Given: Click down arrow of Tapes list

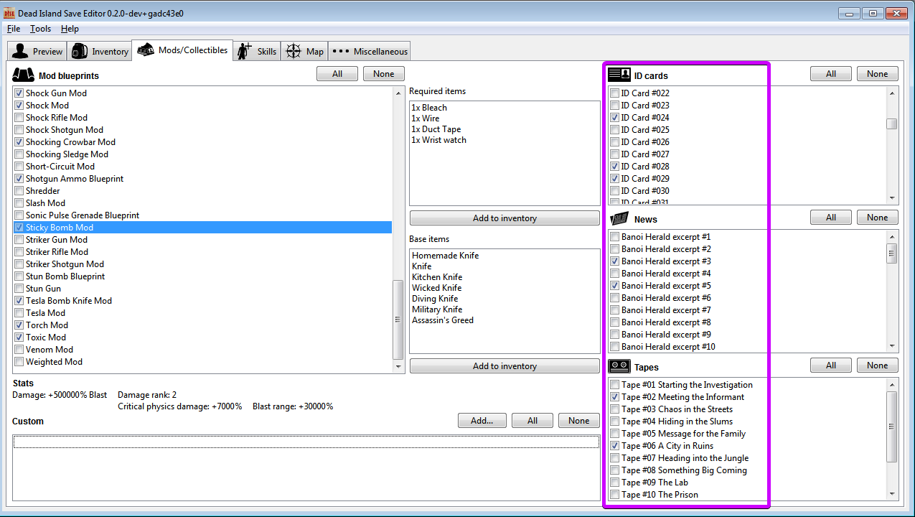Looking at the screenshot, I should pyautogui.click(x=892, y=494).
